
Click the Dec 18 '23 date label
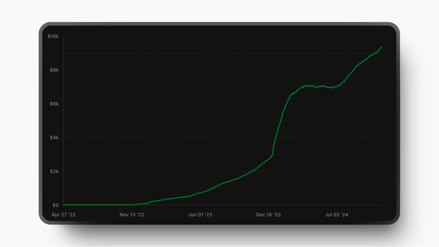[269, 215]
